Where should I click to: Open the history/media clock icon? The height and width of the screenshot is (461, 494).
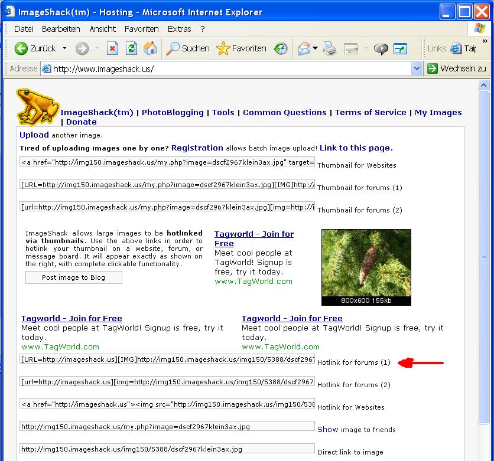281,48
